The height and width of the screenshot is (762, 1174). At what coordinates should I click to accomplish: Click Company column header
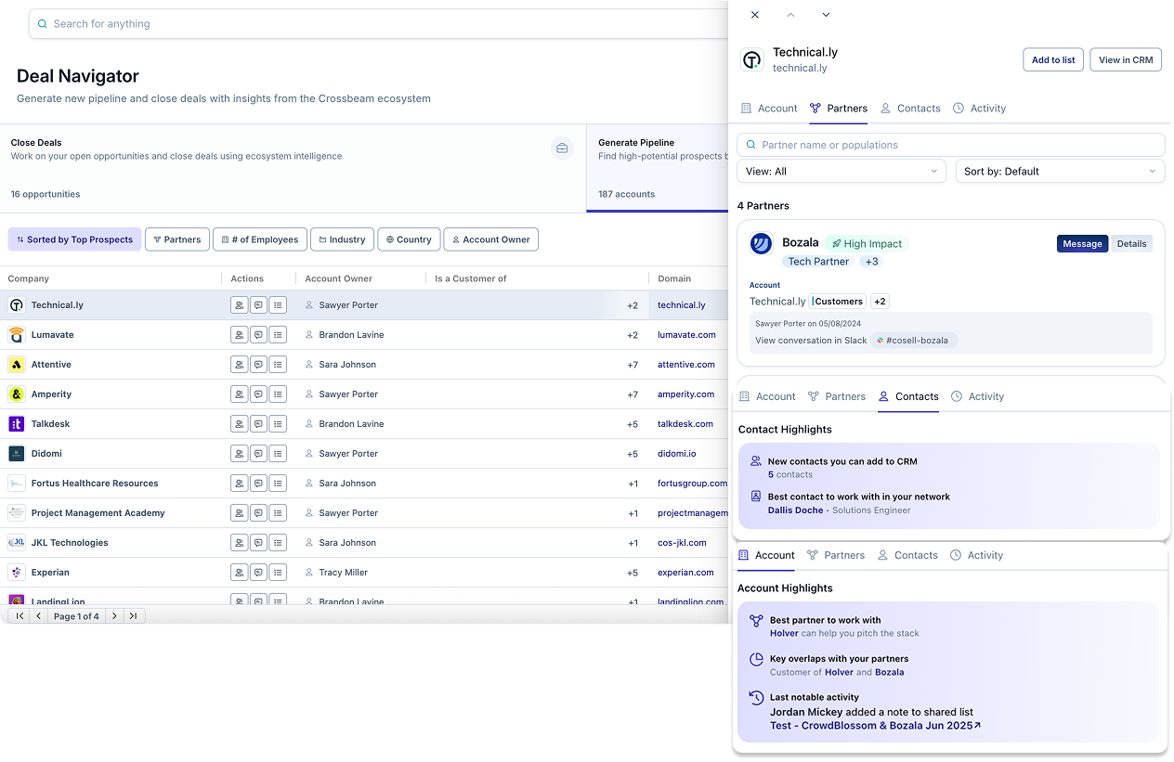tap(29, 278)
